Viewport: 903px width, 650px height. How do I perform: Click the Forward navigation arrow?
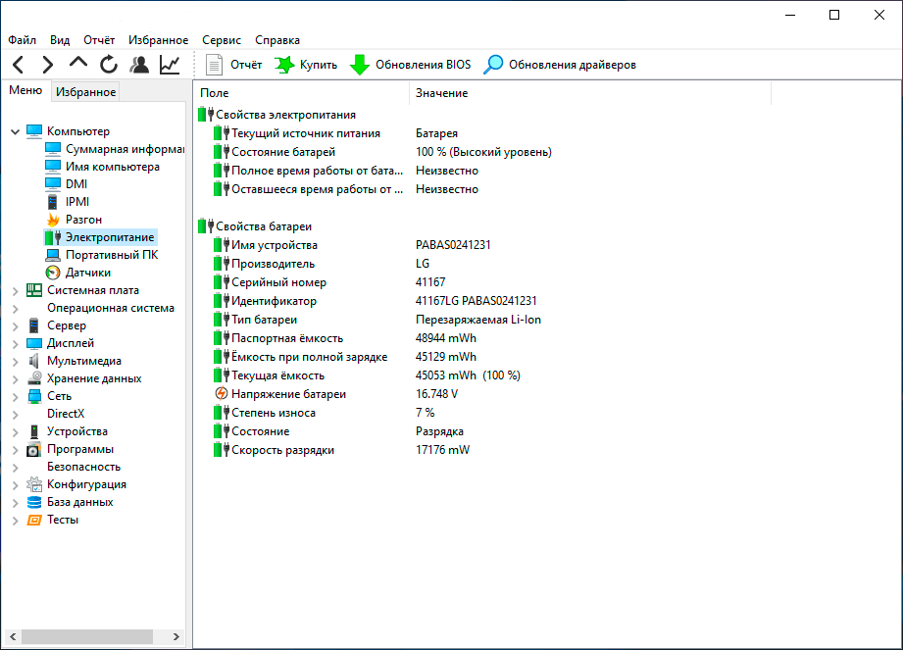click(x=47, y=65)
